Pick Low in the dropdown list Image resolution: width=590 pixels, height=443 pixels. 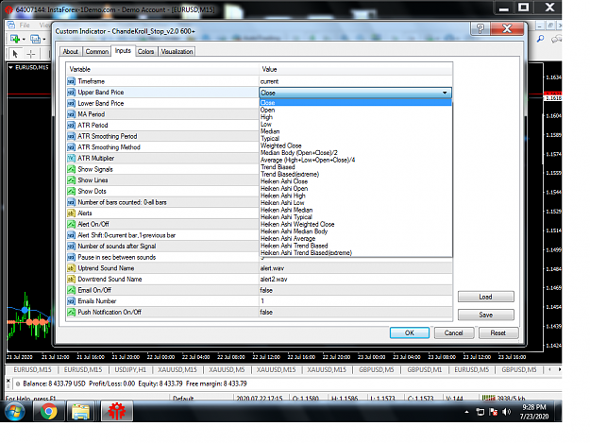pyautogui.click(x=356, y=124)
